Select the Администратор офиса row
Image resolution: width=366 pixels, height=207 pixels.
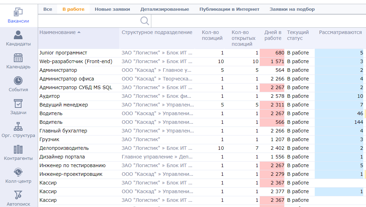pyautogui.click(x=67, y=79)
